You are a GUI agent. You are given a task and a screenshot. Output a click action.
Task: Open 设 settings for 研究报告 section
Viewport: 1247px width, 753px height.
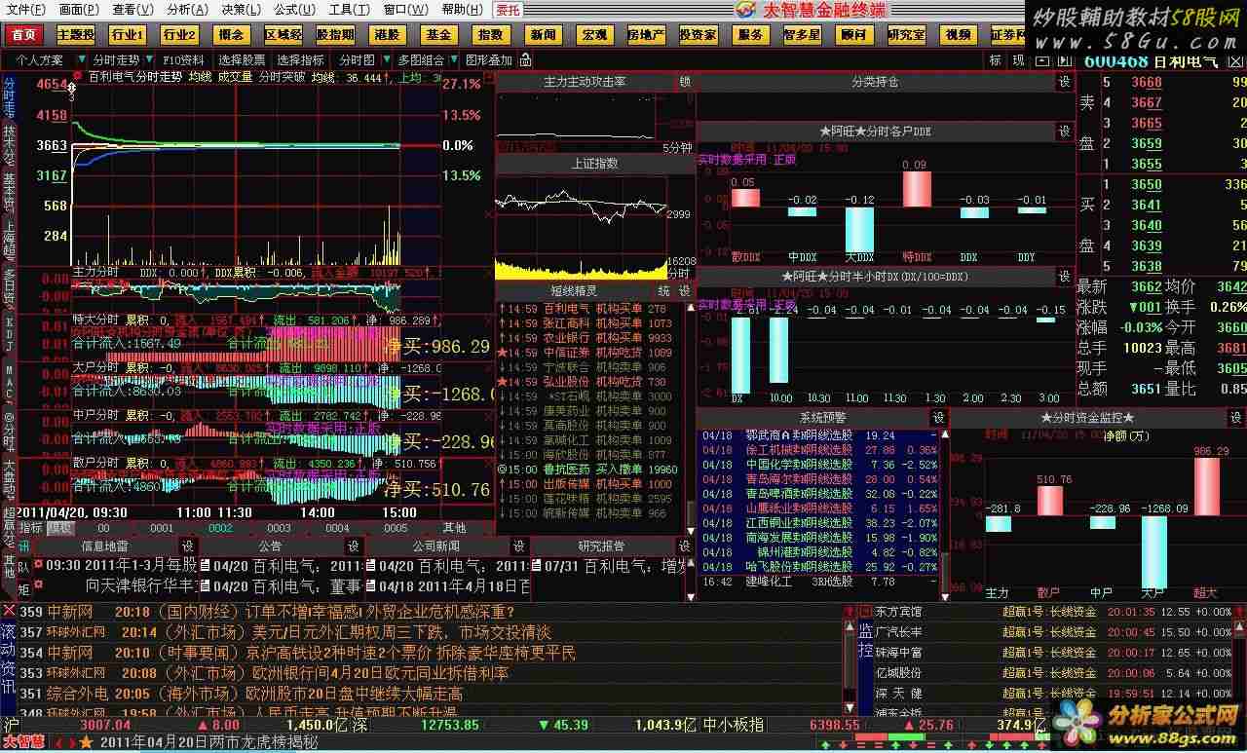[685, 546]
